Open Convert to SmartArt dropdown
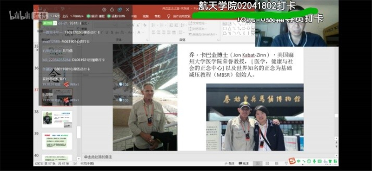This screenshot has width=372, height=171. click(x=203, y=34)
